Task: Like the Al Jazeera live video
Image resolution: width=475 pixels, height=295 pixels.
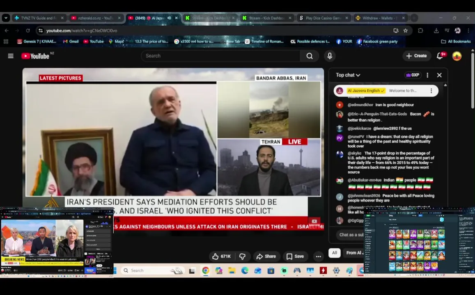Action: [221, 256]
